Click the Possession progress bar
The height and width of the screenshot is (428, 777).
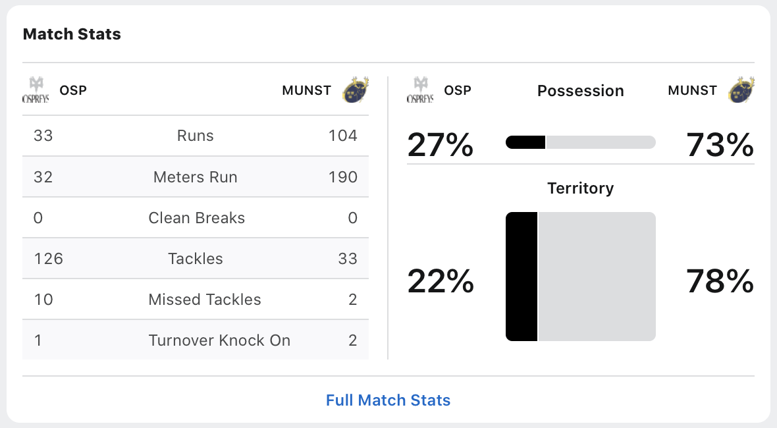click(x=580, y=142)
